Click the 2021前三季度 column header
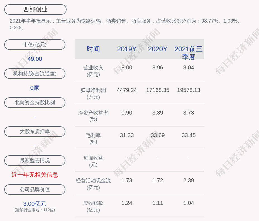The image size is (259, 221). coord(189,53)
